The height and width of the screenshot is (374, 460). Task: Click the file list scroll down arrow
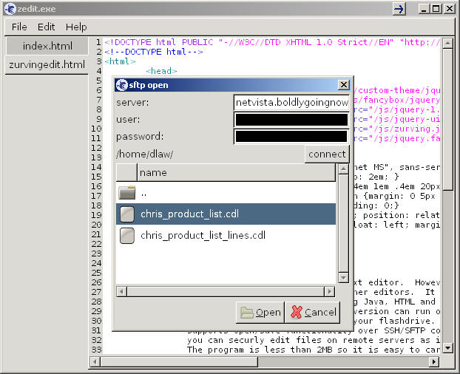342,277
